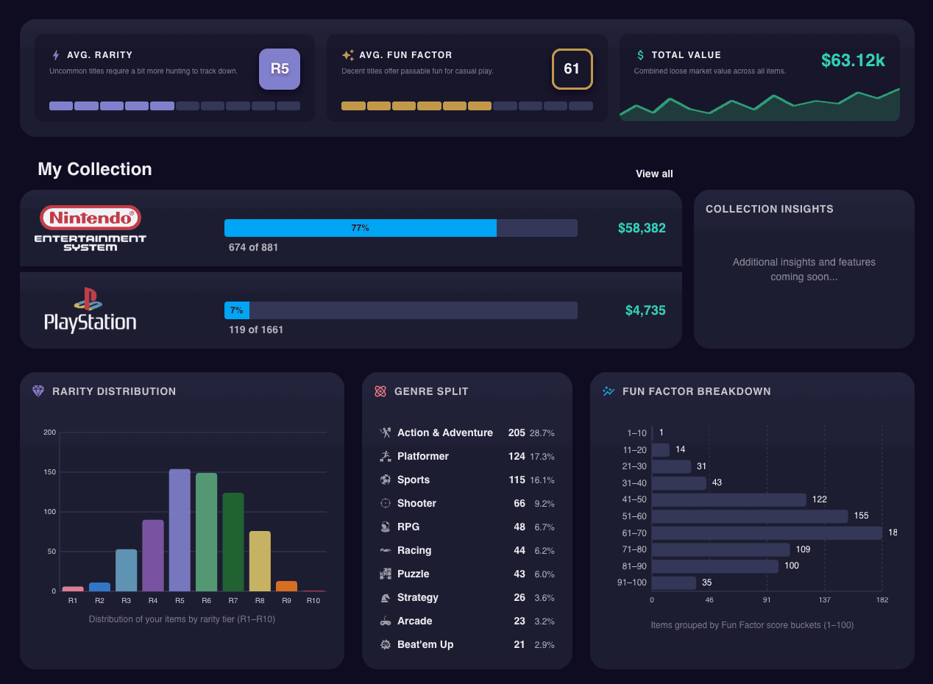Switch to the My Collection section heading
Image resolution: width=933 pixels, height=684 pixels.
pos(94,169)
